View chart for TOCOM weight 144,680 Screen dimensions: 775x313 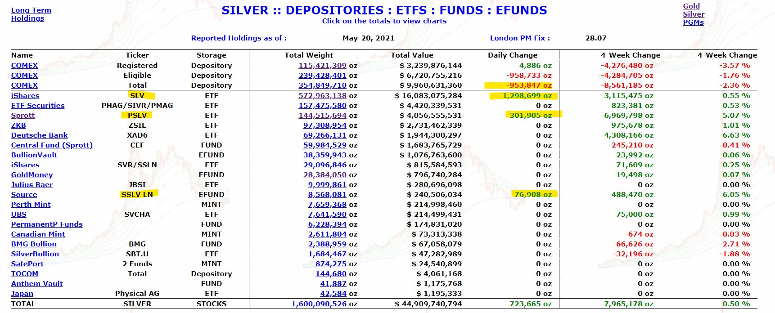(331, 274)
